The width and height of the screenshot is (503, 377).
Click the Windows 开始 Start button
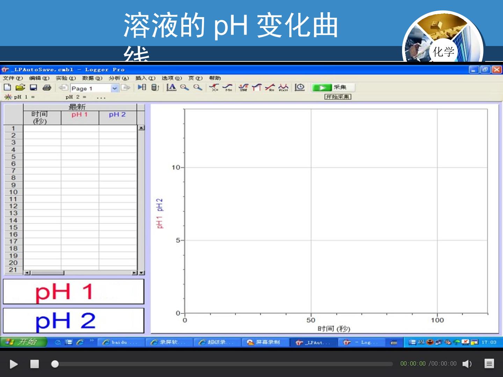(23, 342)
